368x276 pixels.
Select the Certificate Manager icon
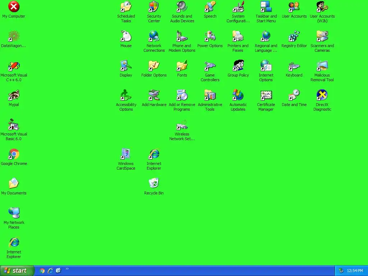[266, 96]
